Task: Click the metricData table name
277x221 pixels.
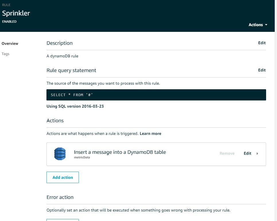Action: pyautogui.click(x=82, y=157)
